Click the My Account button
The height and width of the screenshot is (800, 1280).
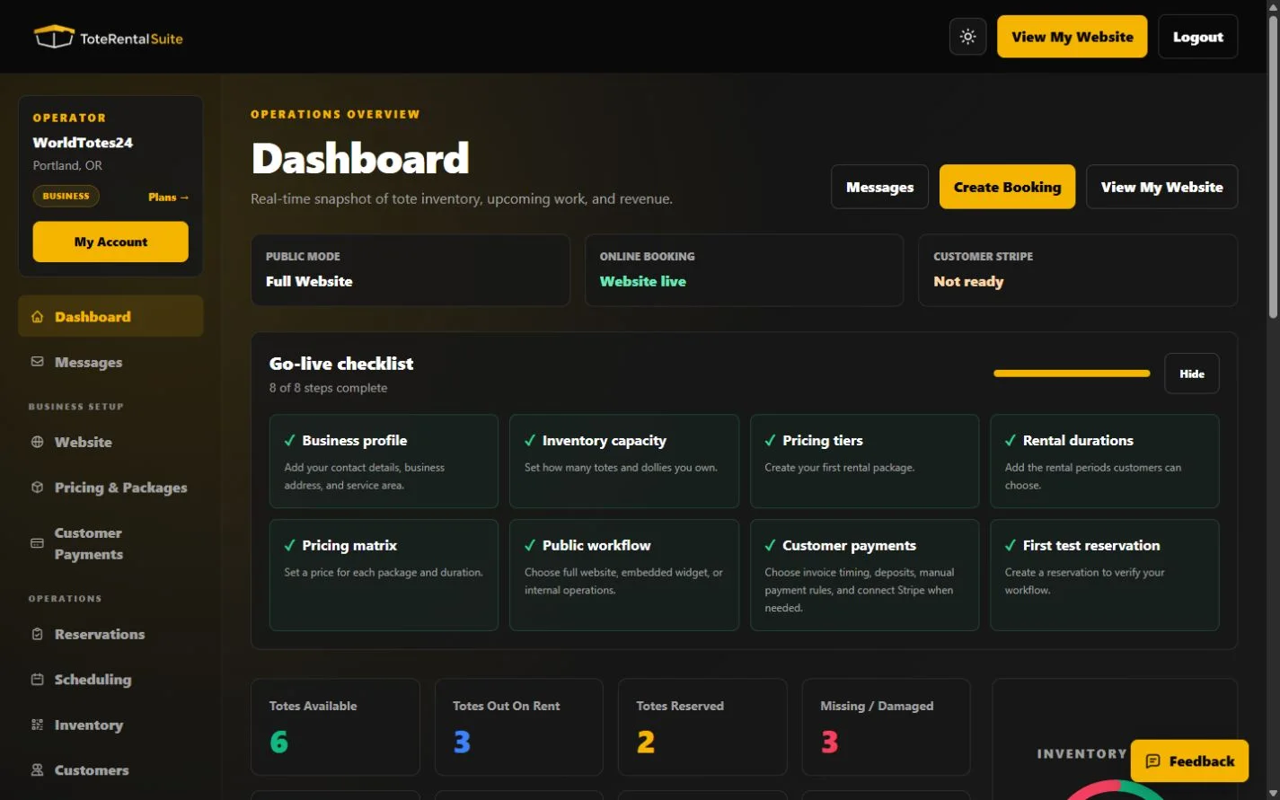click(x=110, y=242)
